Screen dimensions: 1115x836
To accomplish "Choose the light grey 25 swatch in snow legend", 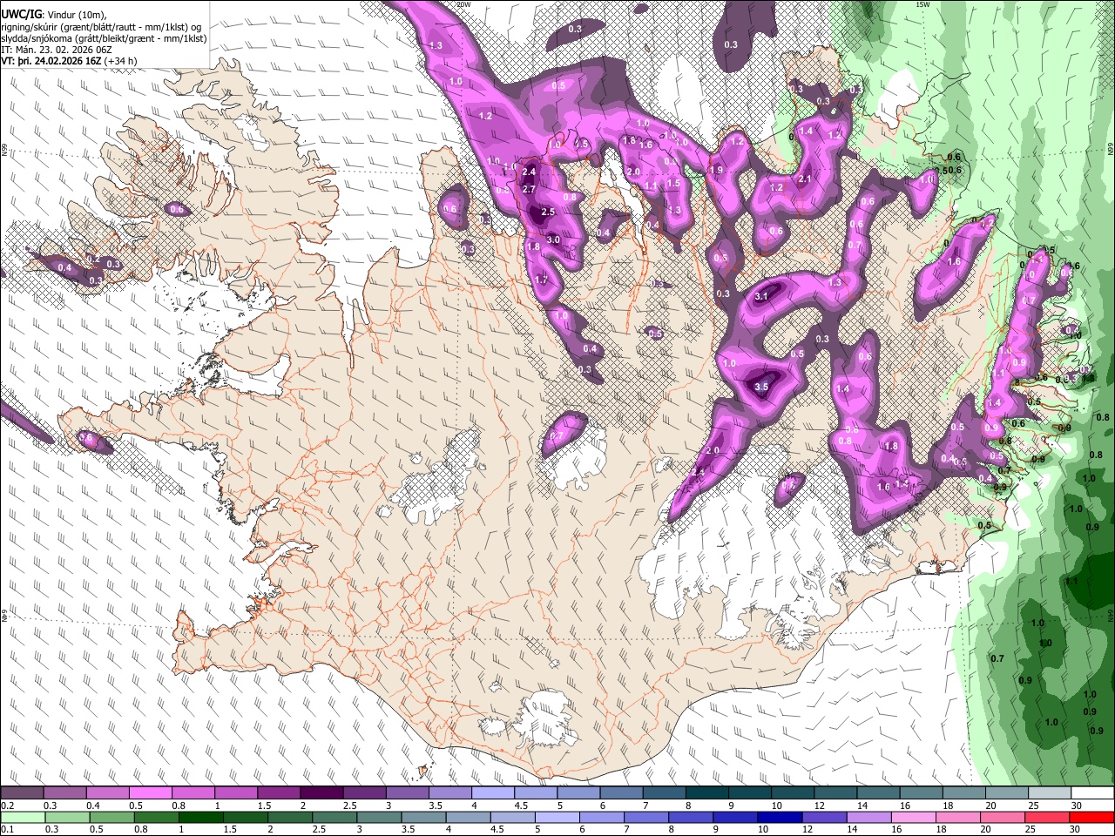I will [x=1050, y=793].
